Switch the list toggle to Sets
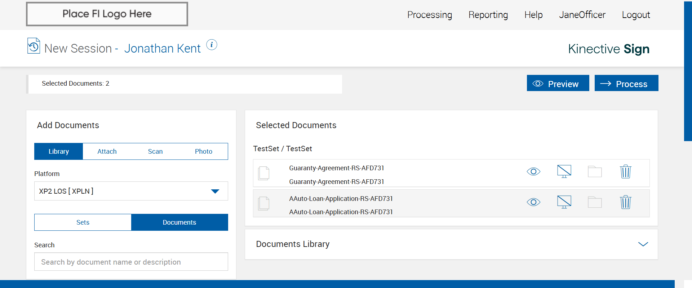692x288 pixels. pos(83,222)
